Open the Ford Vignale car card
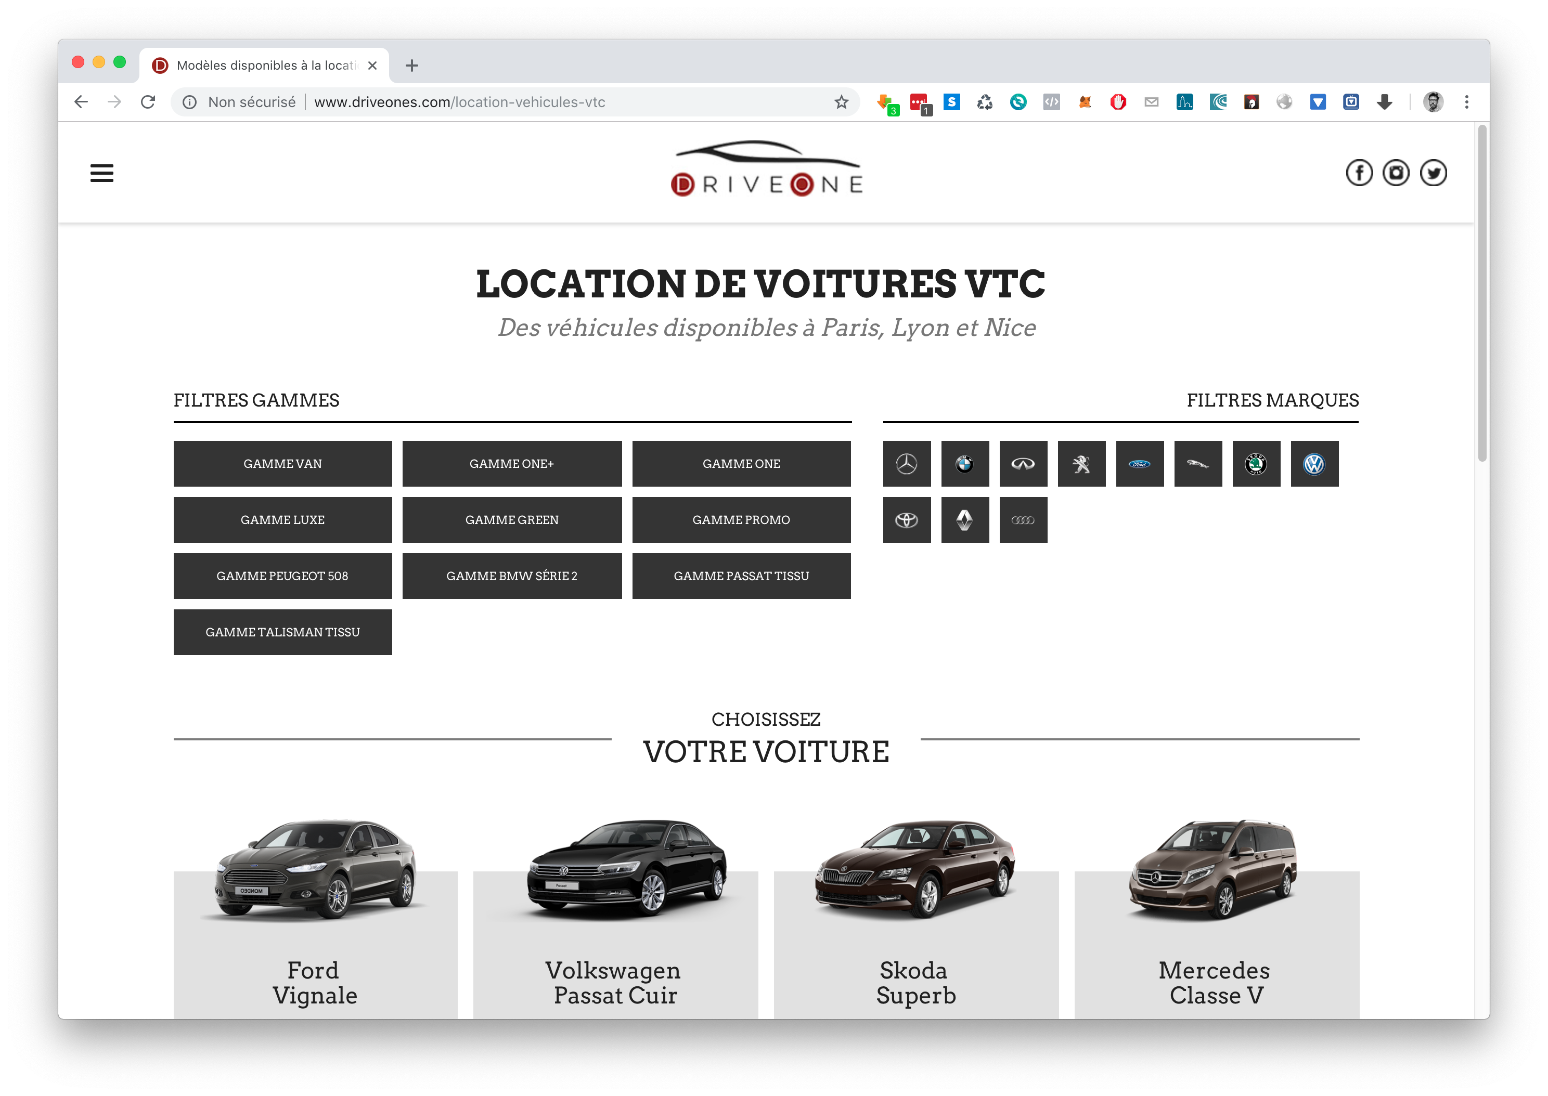1548x1096 pixels. click(315, 918)
